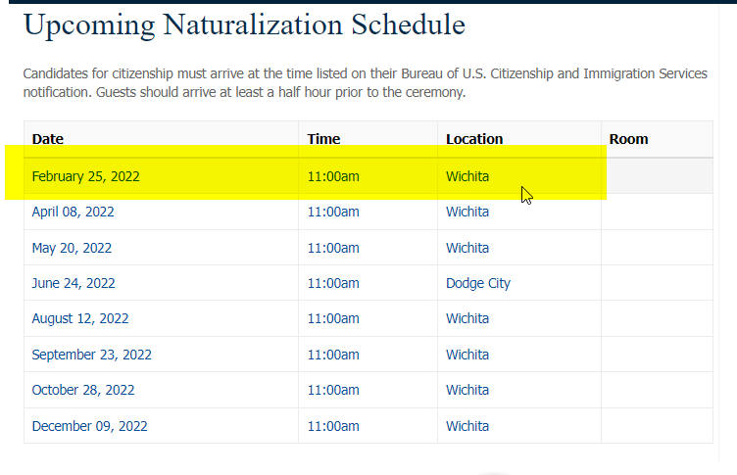The width and height of the screenshot is (737, 475).
Task: Click the empty Room cell for April 08
Action: click(657, 212)
